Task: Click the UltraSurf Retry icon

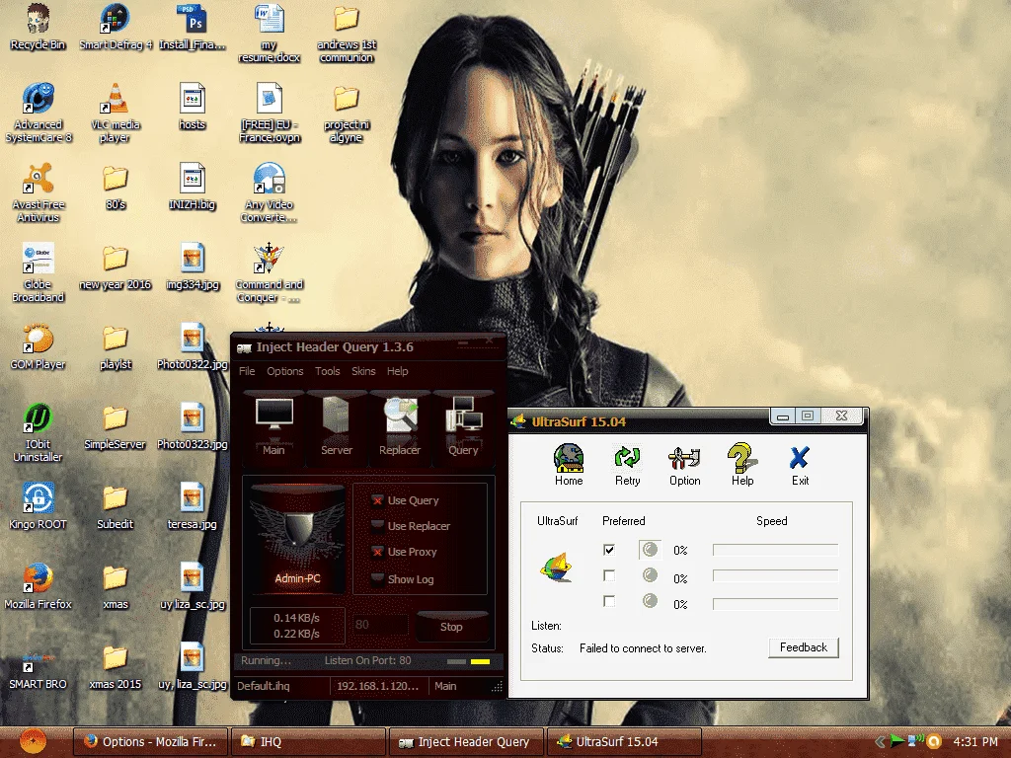Action: [x=627, y=464]
